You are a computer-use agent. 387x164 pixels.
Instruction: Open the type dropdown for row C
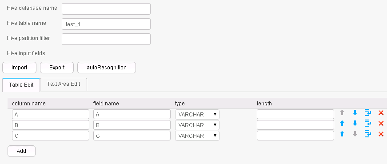point(197,136)
